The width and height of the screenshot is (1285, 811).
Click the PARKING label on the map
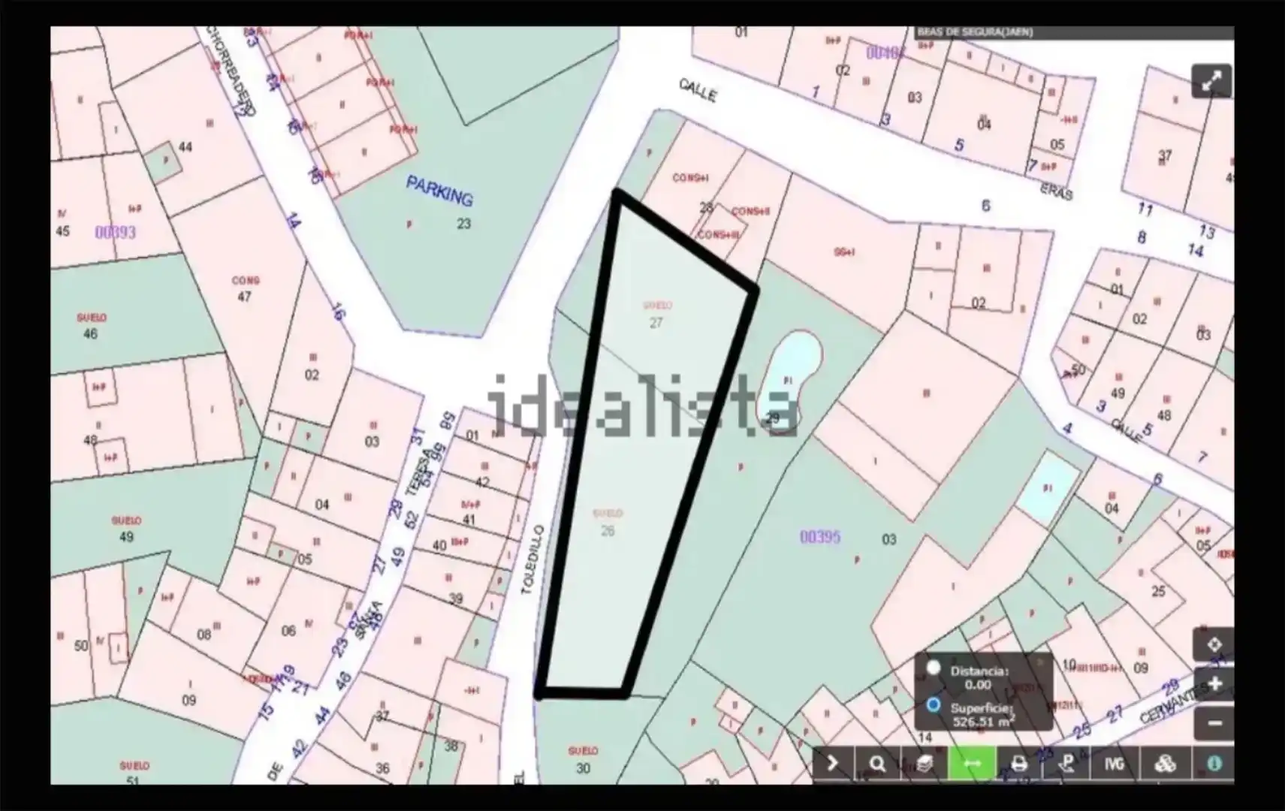439,191
